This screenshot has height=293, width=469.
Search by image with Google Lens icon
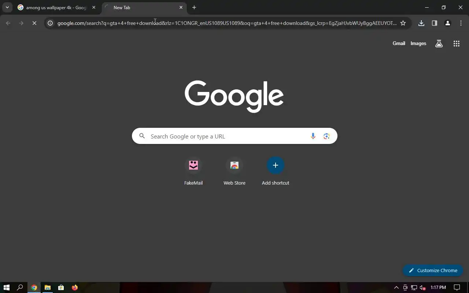tap(326, 136)
